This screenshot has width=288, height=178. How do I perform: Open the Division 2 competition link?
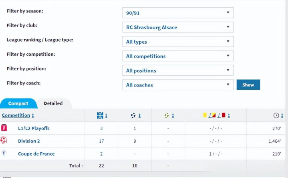(x=29, y=141)
